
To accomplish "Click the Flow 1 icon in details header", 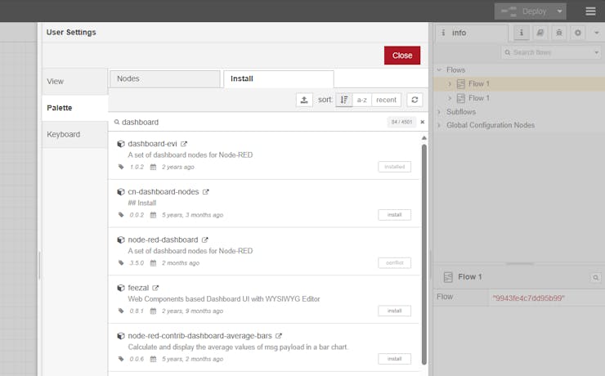I will pyautogui.click(x=448, y=277).
